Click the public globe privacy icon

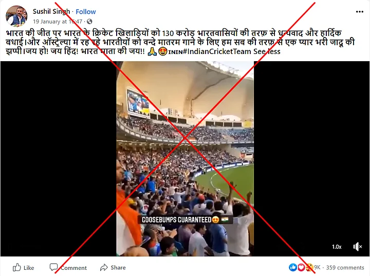click(x=89, y=22)
